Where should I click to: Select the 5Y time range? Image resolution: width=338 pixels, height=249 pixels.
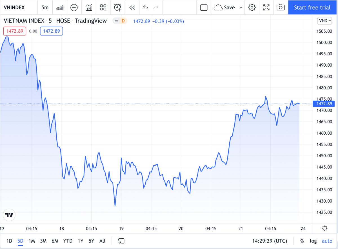pyautogui.click(x=91, y=241)
